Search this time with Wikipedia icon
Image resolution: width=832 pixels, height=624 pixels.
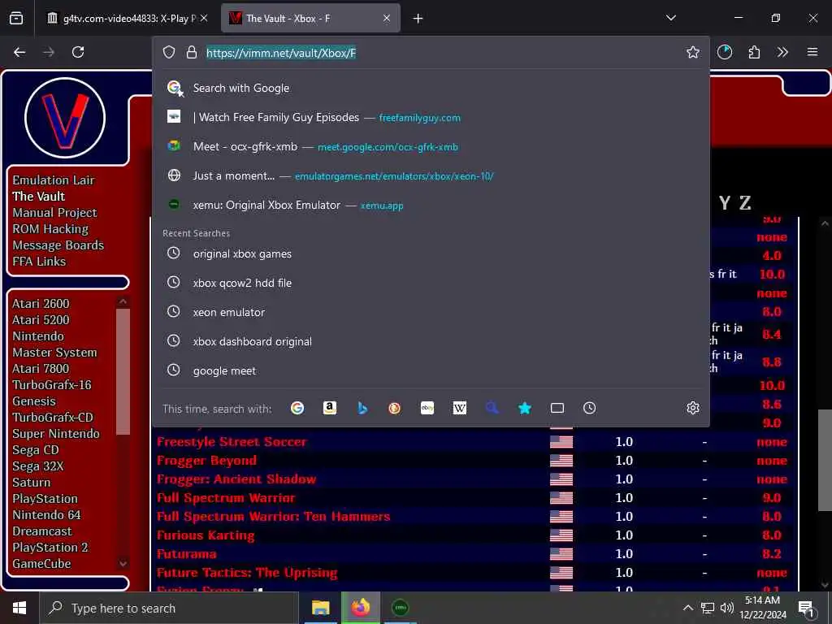point(460,408)
